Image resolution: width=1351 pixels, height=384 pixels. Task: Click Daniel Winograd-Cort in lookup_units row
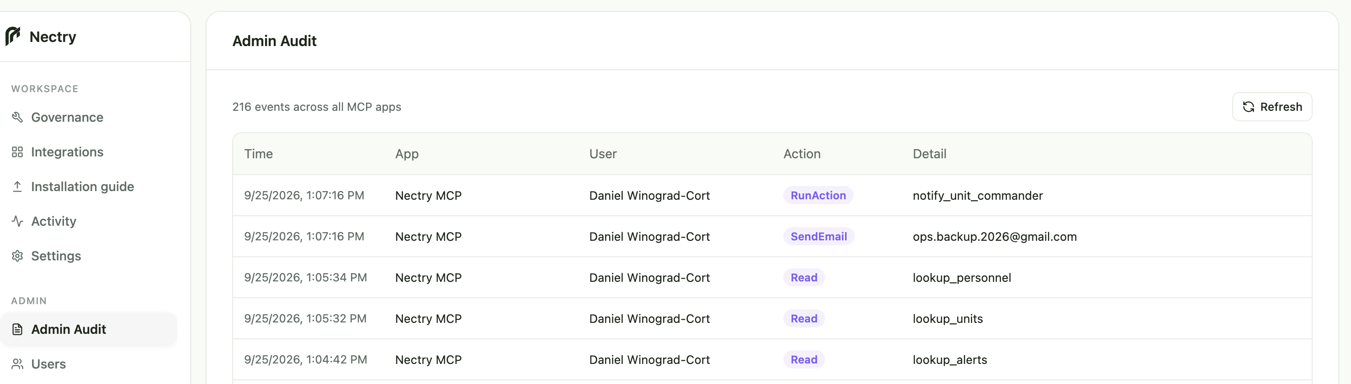click(649, 319)
